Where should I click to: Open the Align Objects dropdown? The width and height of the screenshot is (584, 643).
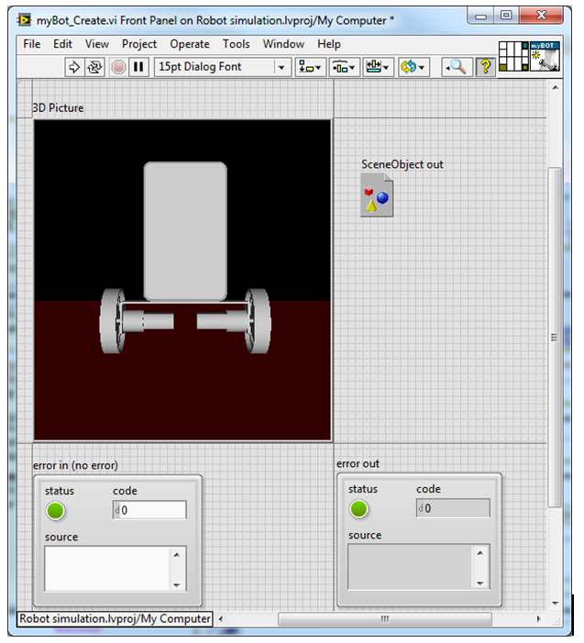(x=310, y=67)
